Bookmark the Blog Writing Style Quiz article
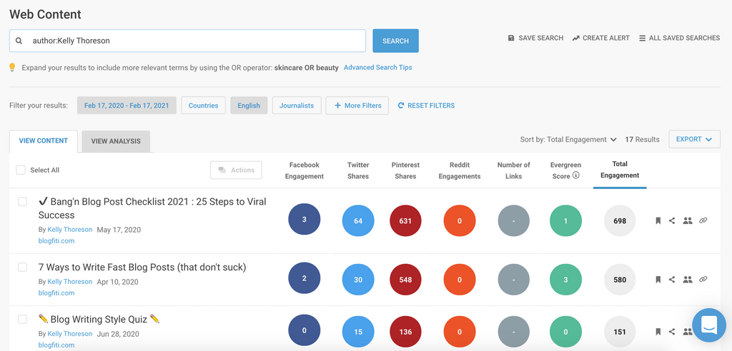 [658, 332]
